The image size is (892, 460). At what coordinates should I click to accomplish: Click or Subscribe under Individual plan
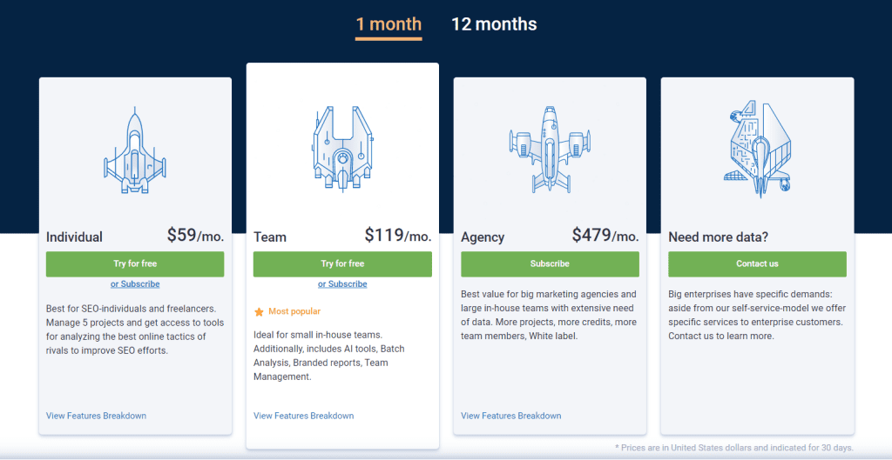(135, 284)
